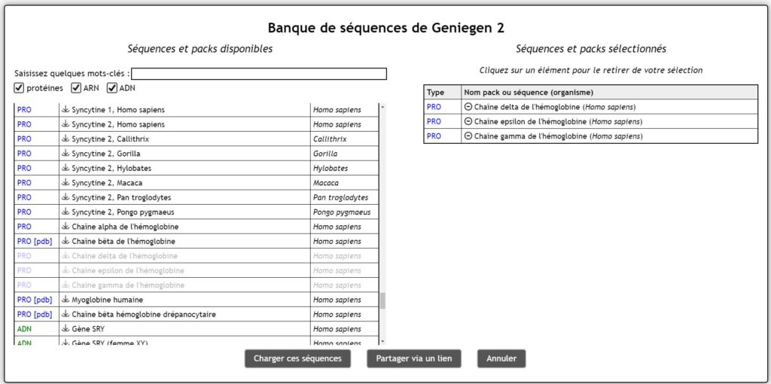Screen dimensions: 771x384
Task: Toggle the ARN filter checkbox
Action: (x=76, y=88)
